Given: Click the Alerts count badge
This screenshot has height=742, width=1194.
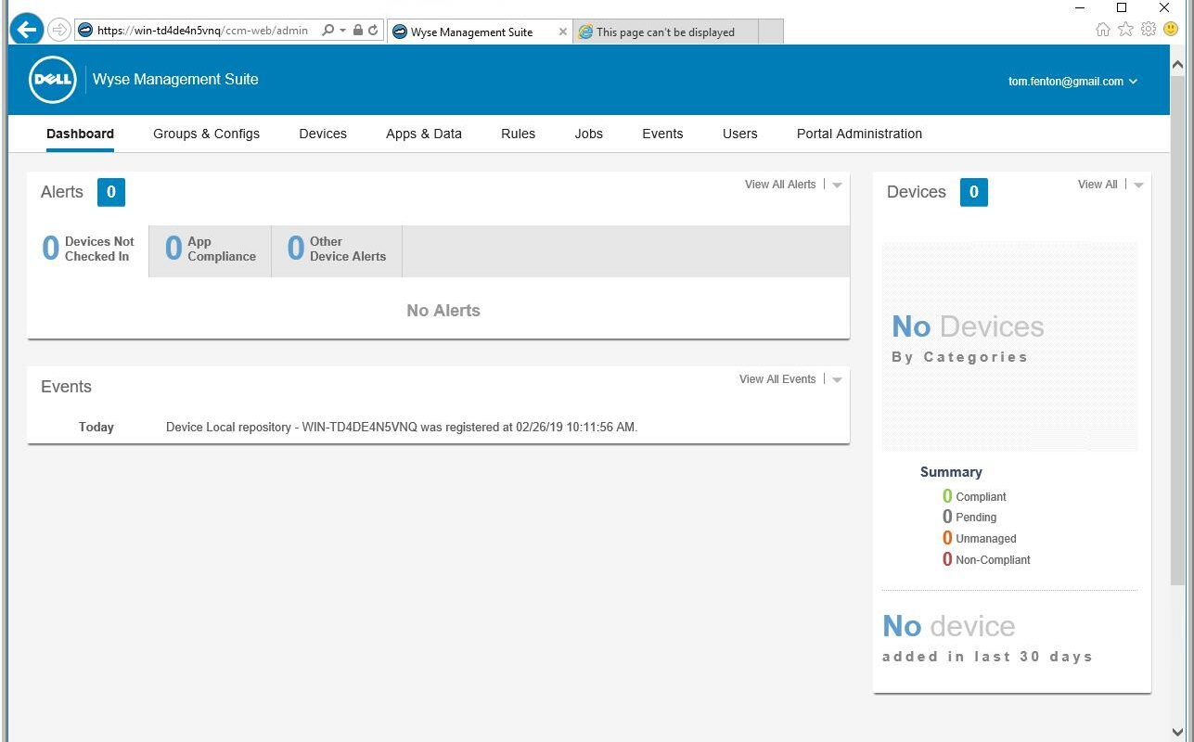Looking at the screenshot, I should [111, 193].
